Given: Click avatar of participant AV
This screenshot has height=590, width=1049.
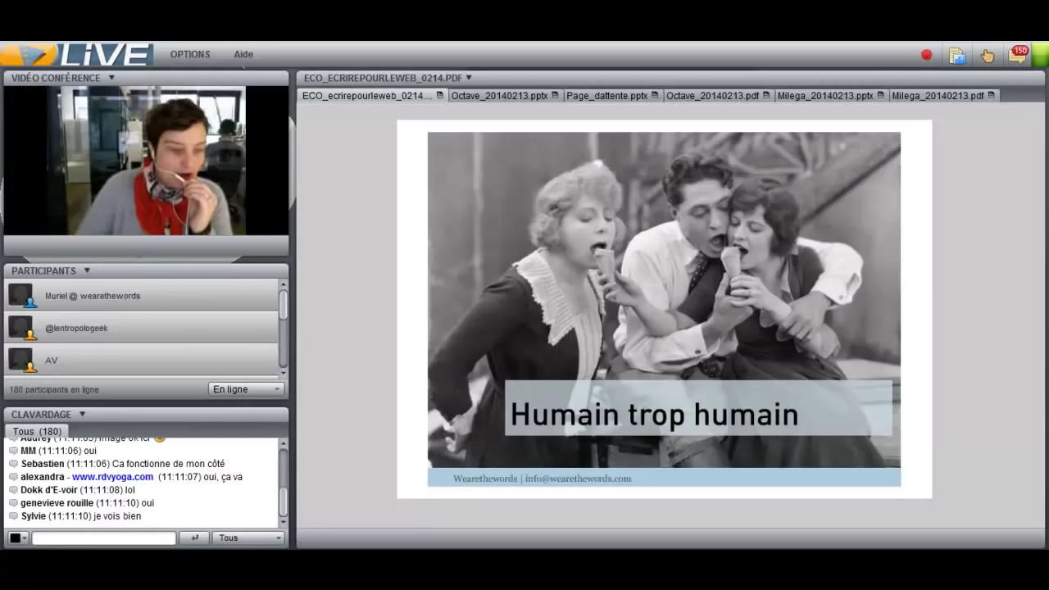Looking at the screenshot, I should coord(20,360).
